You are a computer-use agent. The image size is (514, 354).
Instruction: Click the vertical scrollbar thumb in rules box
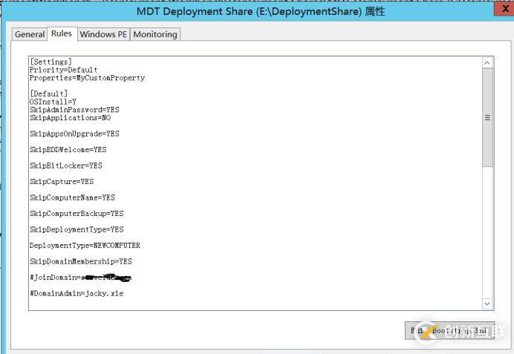[487, 117]
